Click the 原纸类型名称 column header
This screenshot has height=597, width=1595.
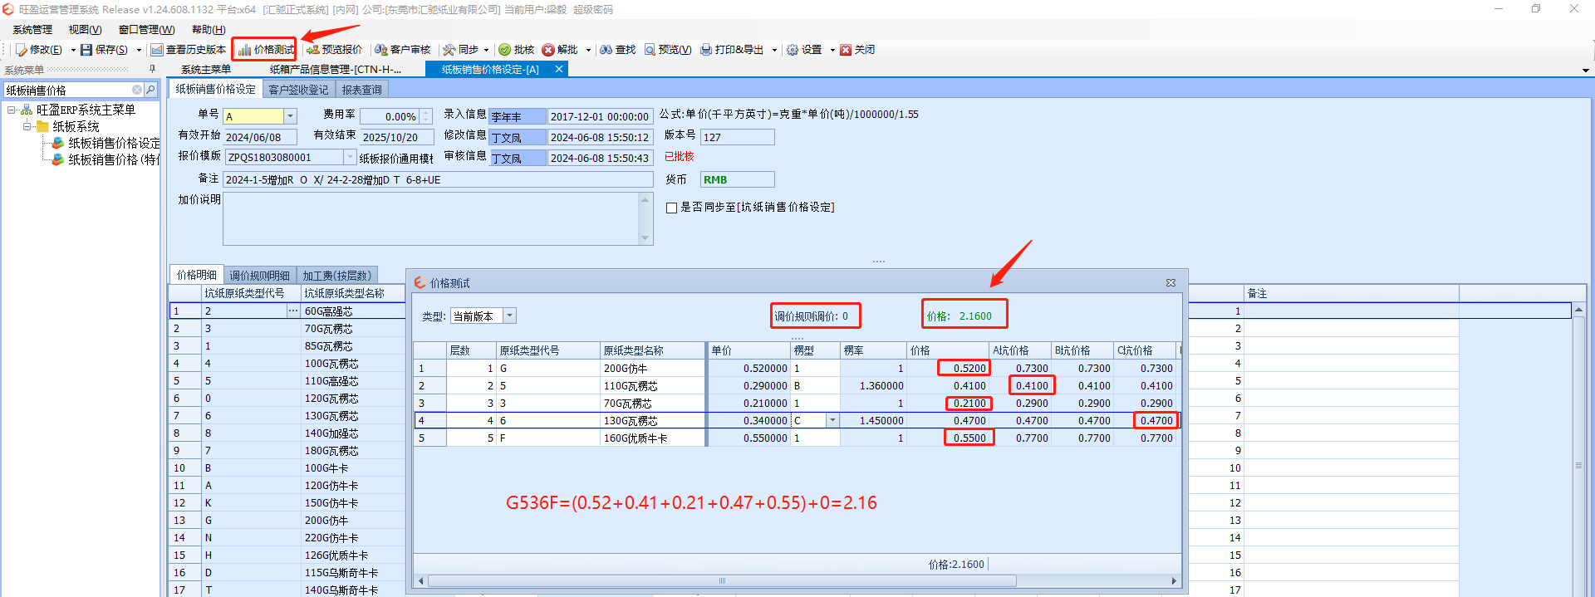pyautogui.click(x=653, y=350)
